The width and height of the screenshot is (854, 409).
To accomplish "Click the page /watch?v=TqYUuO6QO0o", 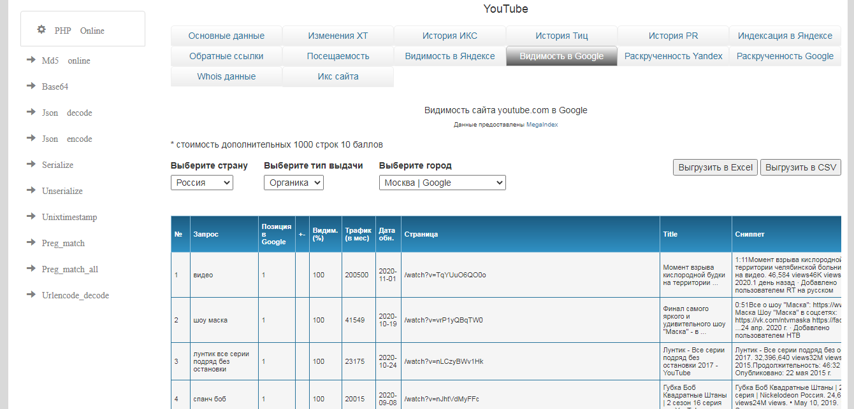I will [445, 275].
